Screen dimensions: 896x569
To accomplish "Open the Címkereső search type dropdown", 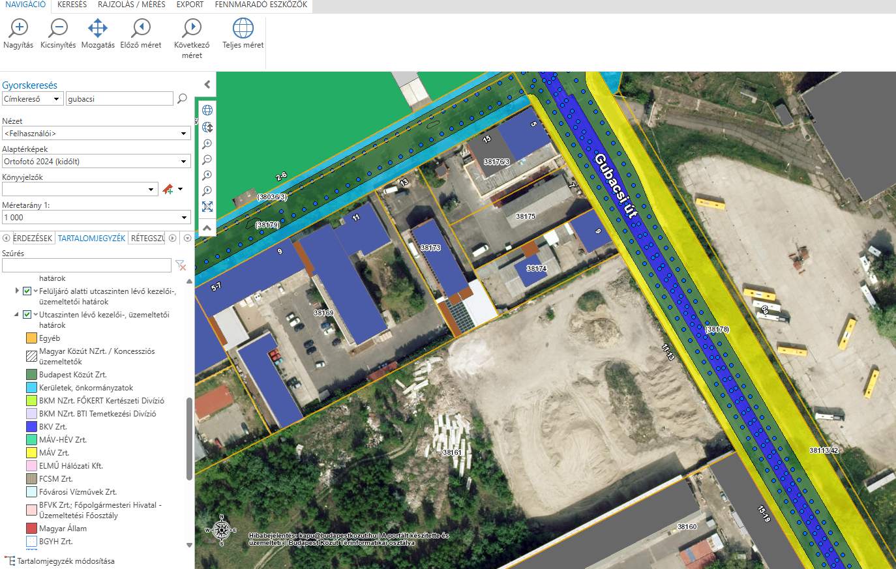I will coord(33,98).
